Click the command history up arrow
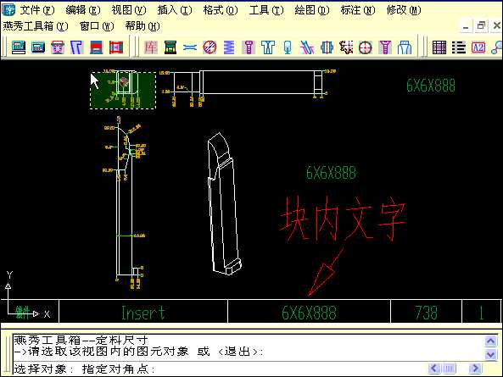503x377 pixels. tap(490, 341)
